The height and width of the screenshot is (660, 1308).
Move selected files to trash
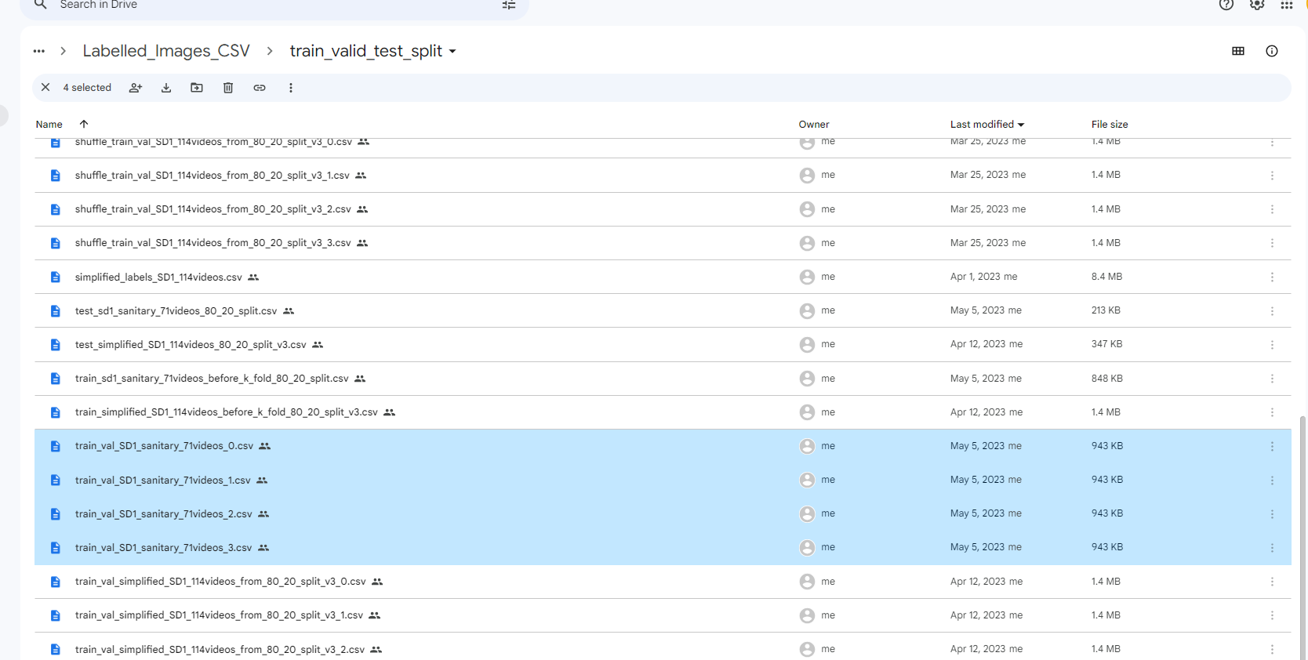[x=228, y=88]
